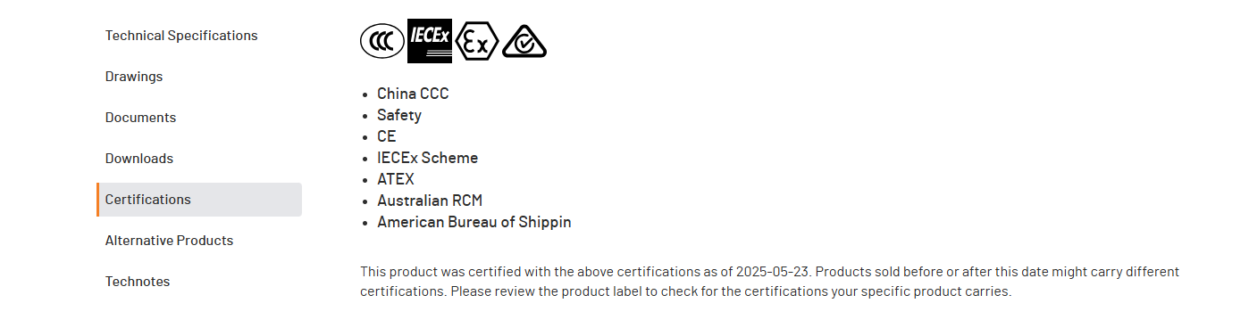Click the China CCC list entry
Viewport: 1249px width, 336px height.
pyautogui.click(x=413, y=94)
